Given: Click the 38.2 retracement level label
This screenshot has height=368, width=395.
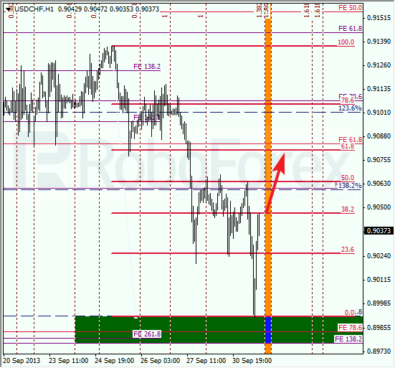Looking at the screenshot, I should 348,209.
